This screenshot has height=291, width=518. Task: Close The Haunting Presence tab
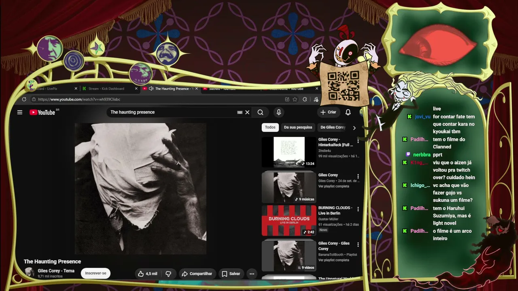(x=197, y=89)
